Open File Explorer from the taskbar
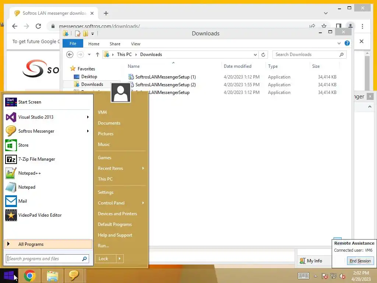Screen dimensions: 377x283 click(x=52, y=276)
